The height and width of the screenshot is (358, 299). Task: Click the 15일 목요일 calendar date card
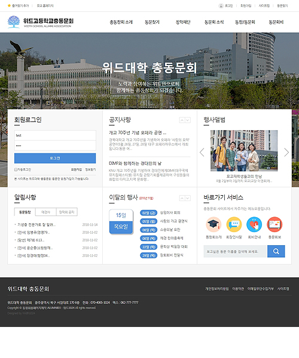click(x=121, y=221)
